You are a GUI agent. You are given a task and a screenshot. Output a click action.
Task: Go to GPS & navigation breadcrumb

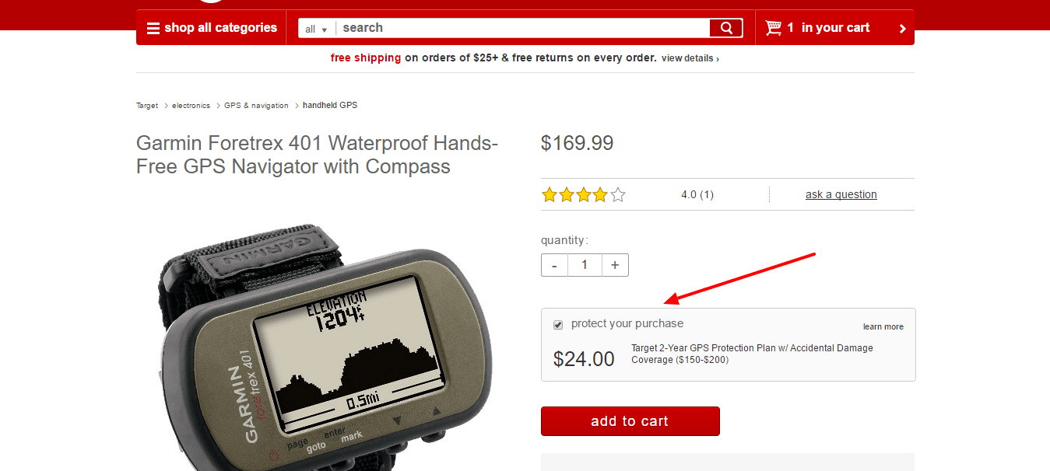tap(256, 105)
